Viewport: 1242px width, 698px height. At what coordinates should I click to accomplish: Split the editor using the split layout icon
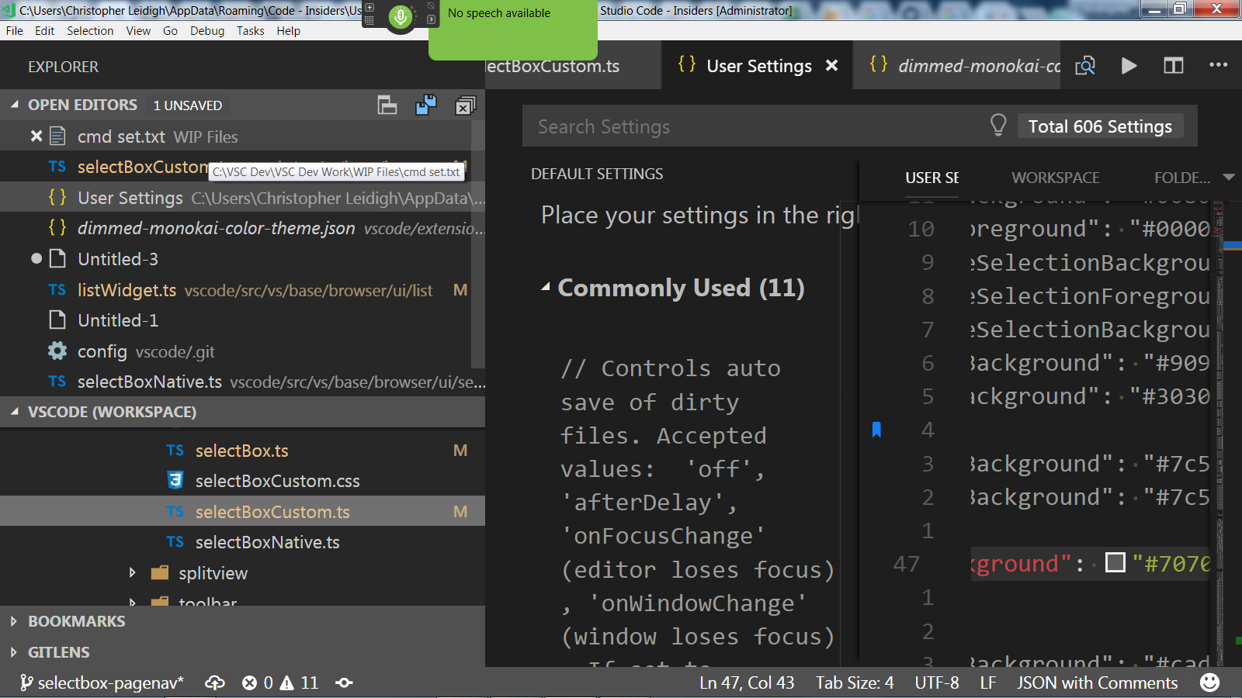pos(1172,66)
